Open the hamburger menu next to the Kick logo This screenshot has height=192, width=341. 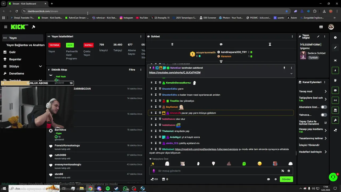click(x=6, y=27)
